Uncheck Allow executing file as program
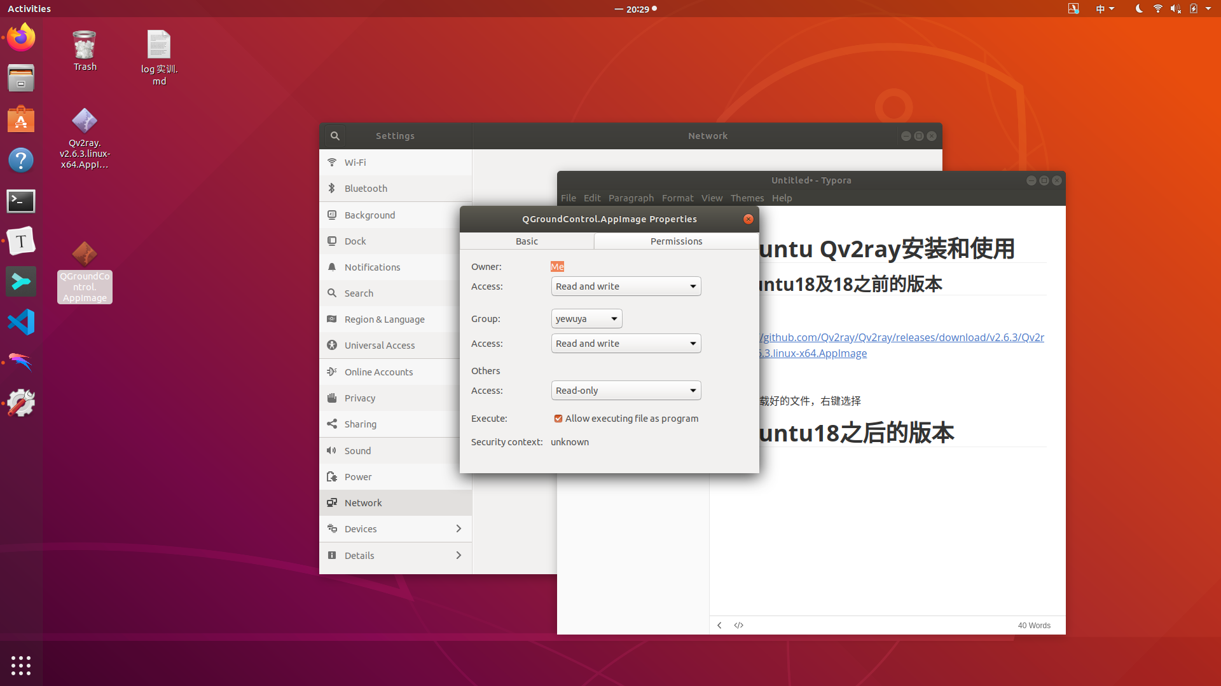The image size is (1221, 686). tap(558, 419)
